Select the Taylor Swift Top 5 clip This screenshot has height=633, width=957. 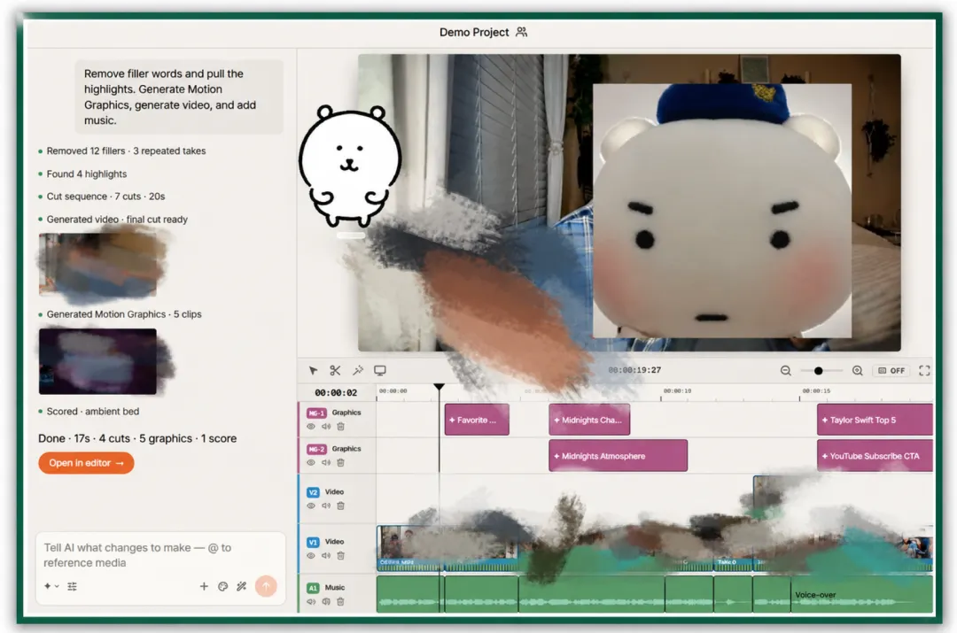(875, 420)
